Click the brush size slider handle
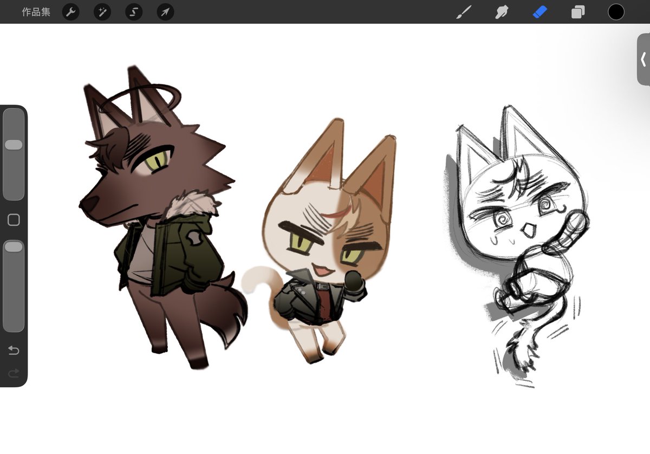This screenshot has height=454, width=650. pos(14,145)
